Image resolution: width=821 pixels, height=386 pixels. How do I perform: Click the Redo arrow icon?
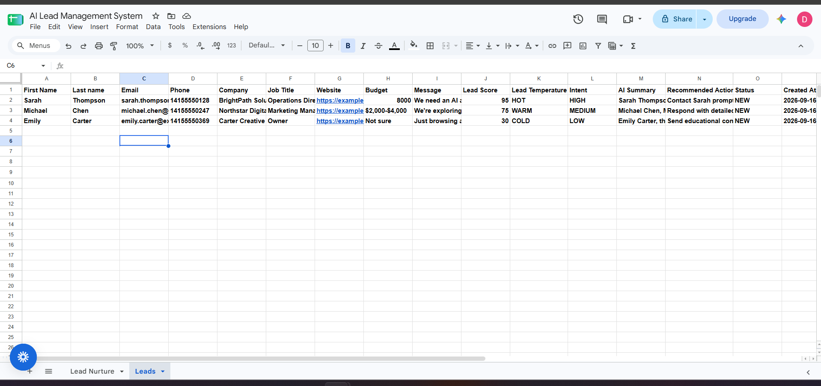tap(83, 46)
